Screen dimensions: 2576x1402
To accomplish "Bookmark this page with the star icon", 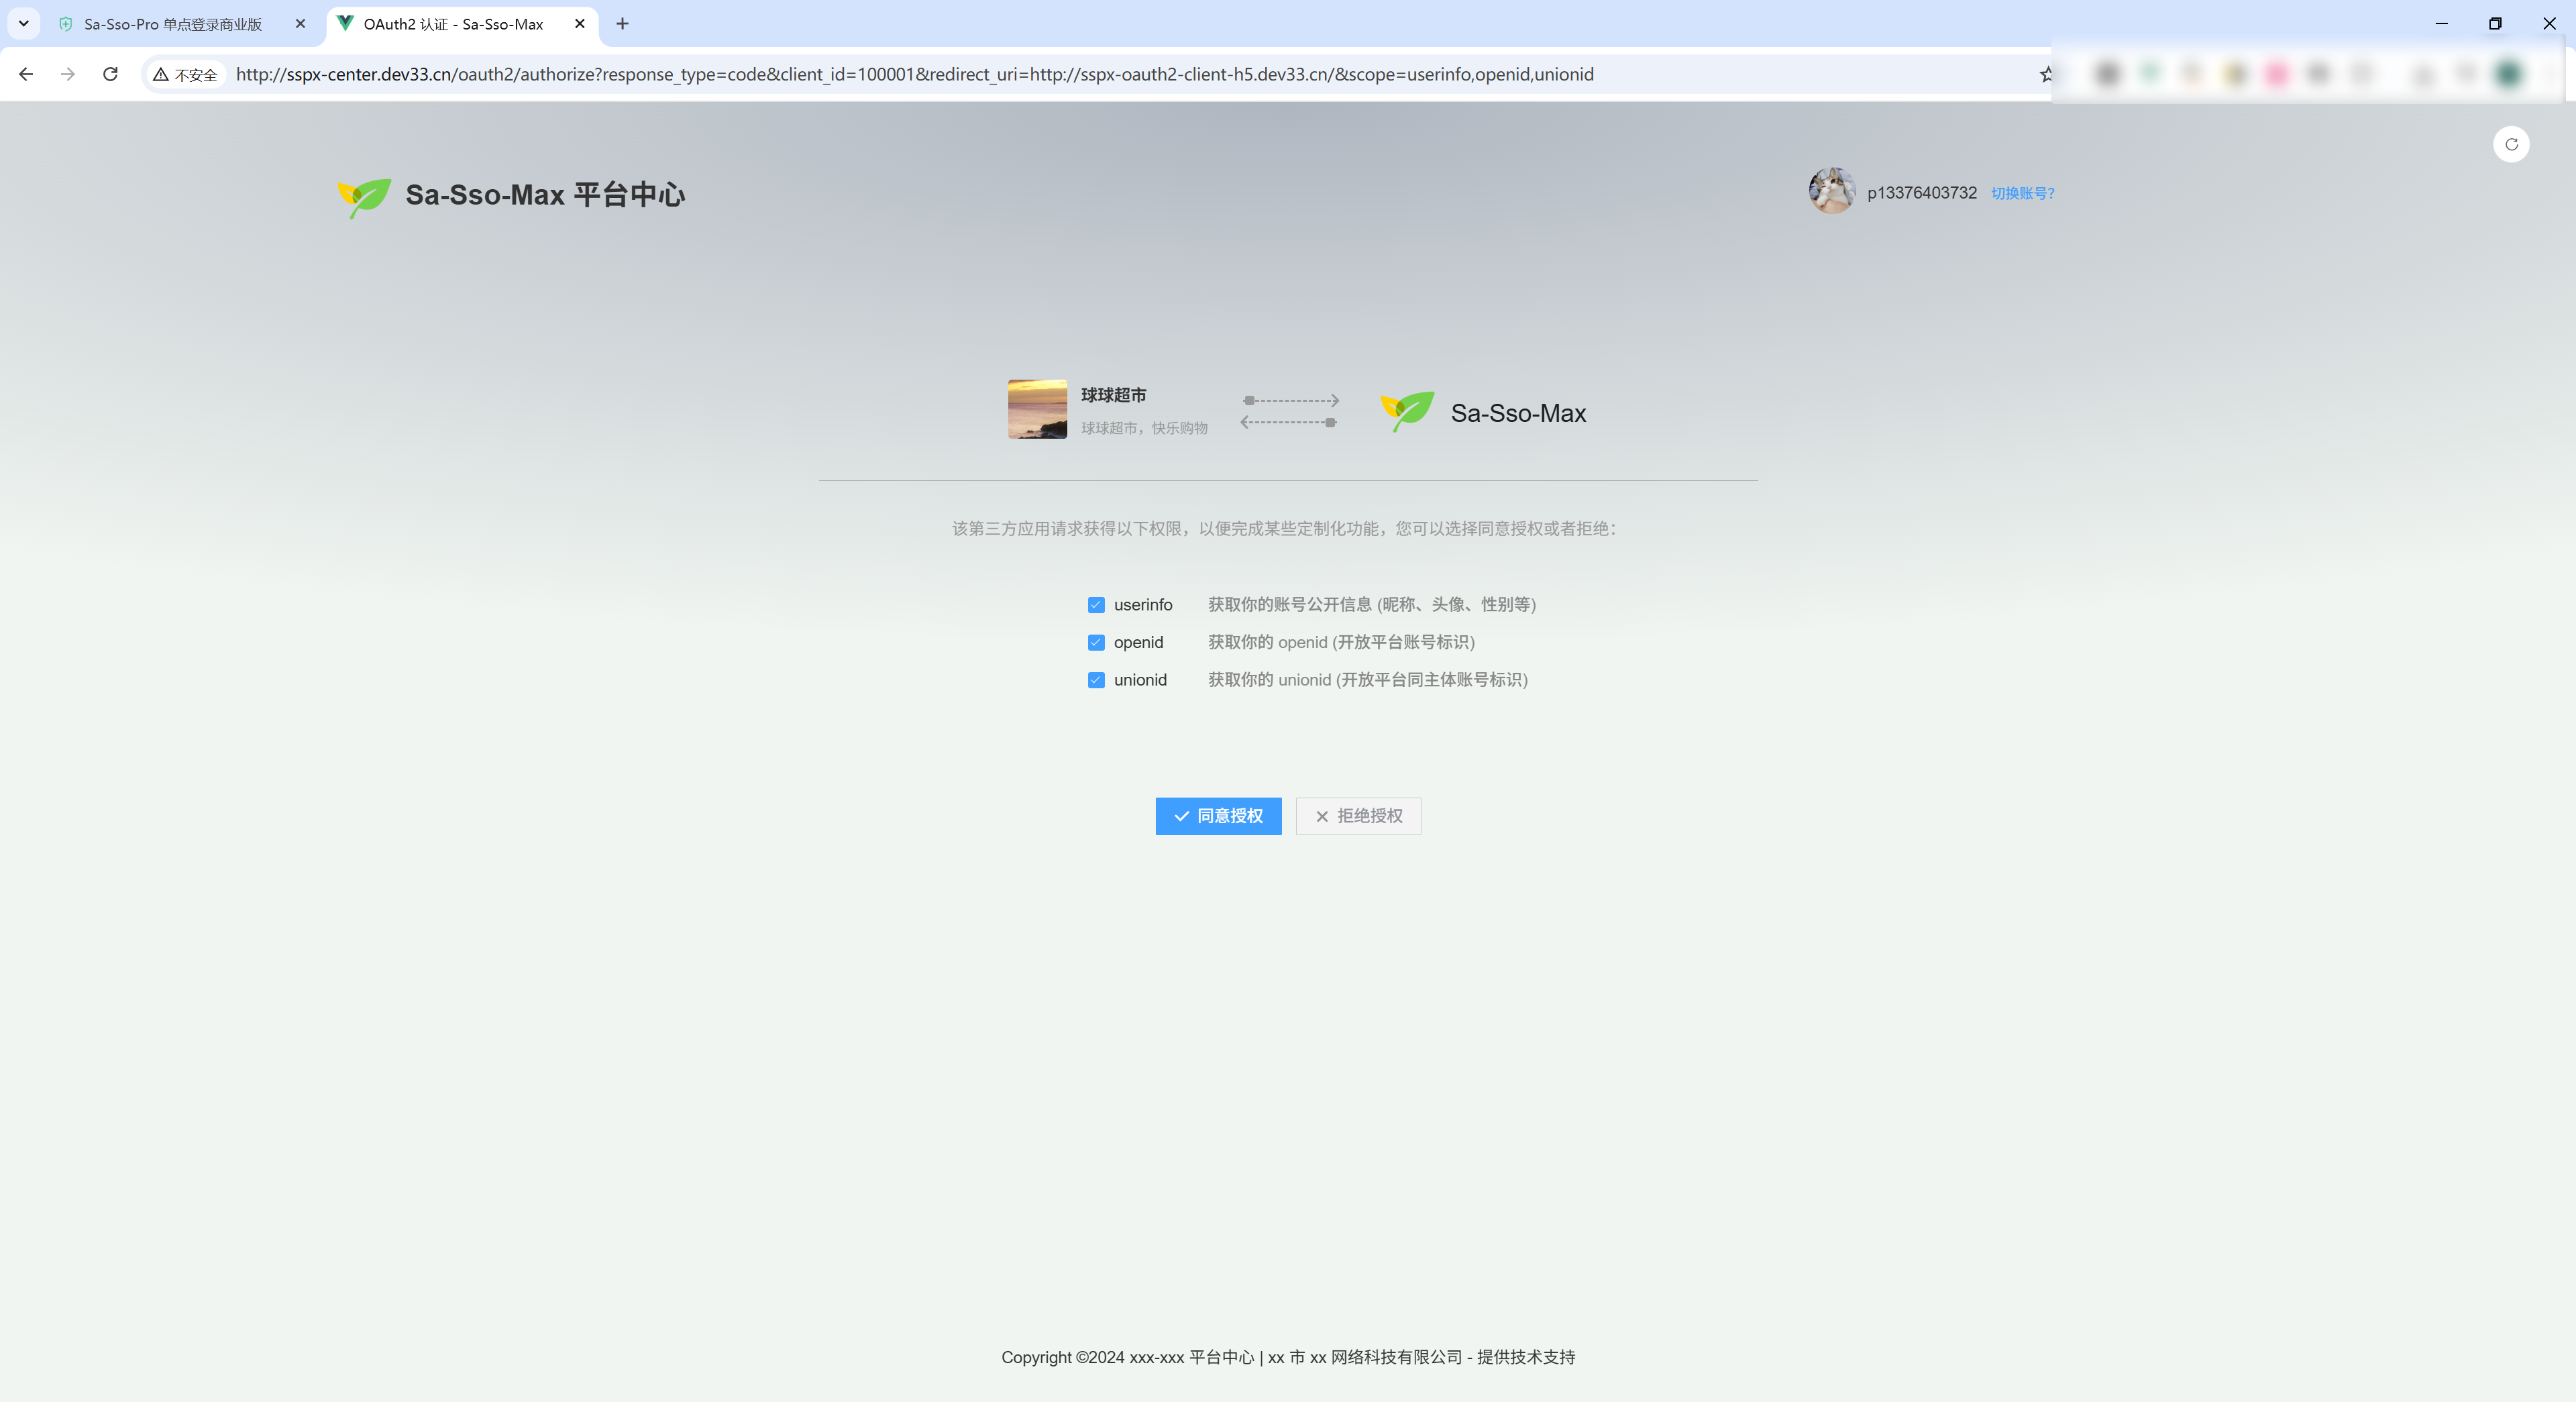I will pos(2046,74).
